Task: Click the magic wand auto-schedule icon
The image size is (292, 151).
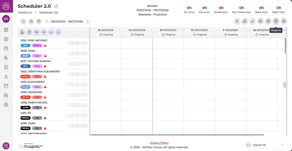Action: [253, 21]
